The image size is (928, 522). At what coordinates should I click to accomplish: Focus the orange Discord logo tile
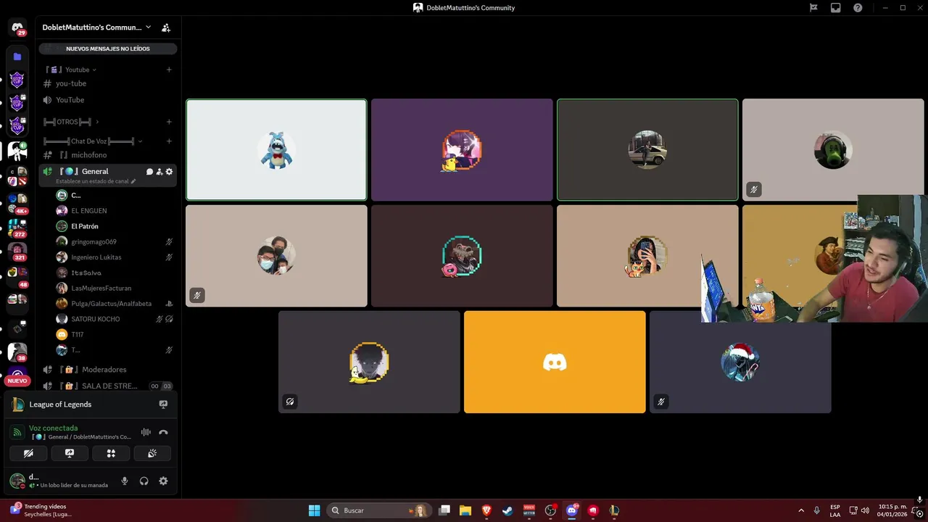tap(555, 362)
